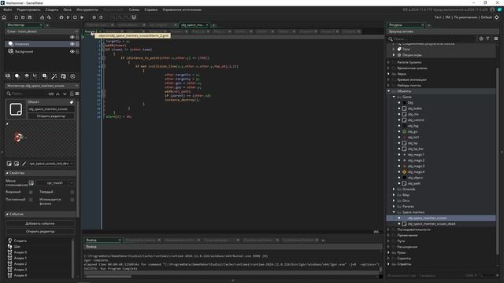Viewport: 504px width, 283px height.
Task: Collapse the События section
Action: click(7, 214)
